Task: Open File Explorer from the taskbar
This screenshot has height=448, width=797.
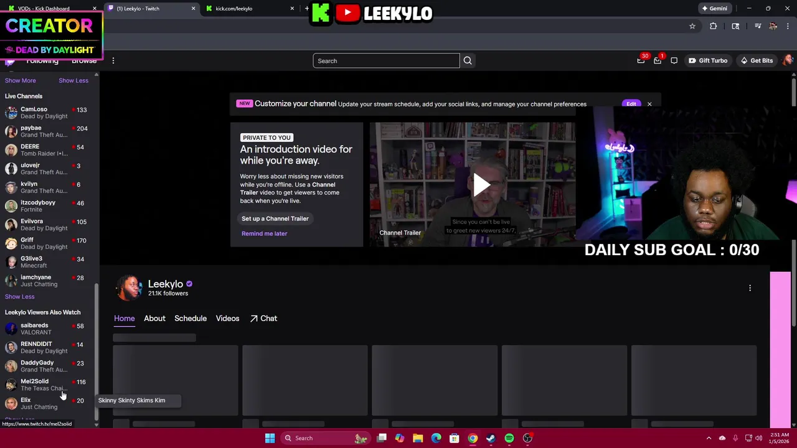Action: click(418, 438)
